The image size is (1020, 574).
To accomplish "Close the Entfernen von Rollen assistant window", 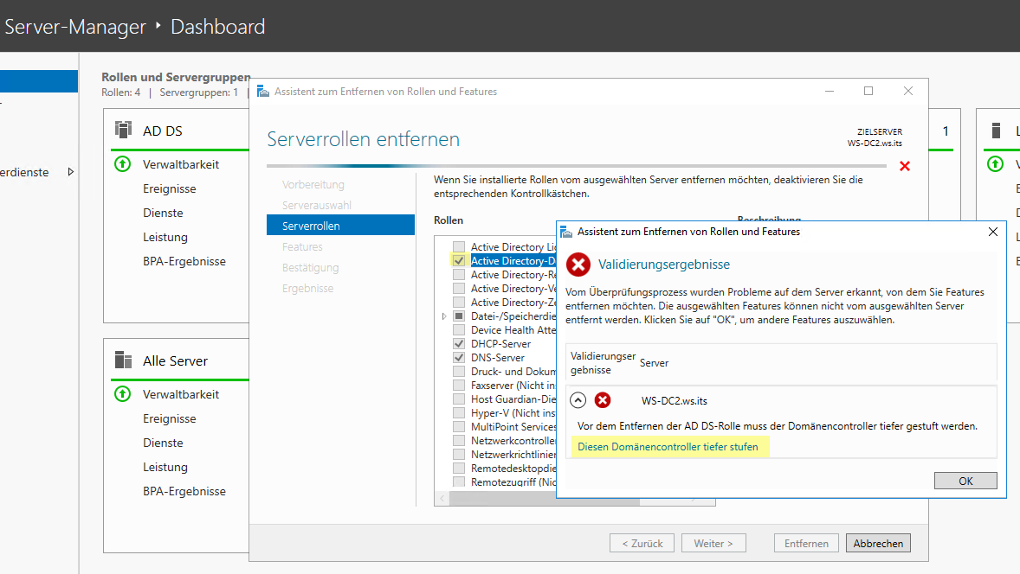I will pos(908,91).
